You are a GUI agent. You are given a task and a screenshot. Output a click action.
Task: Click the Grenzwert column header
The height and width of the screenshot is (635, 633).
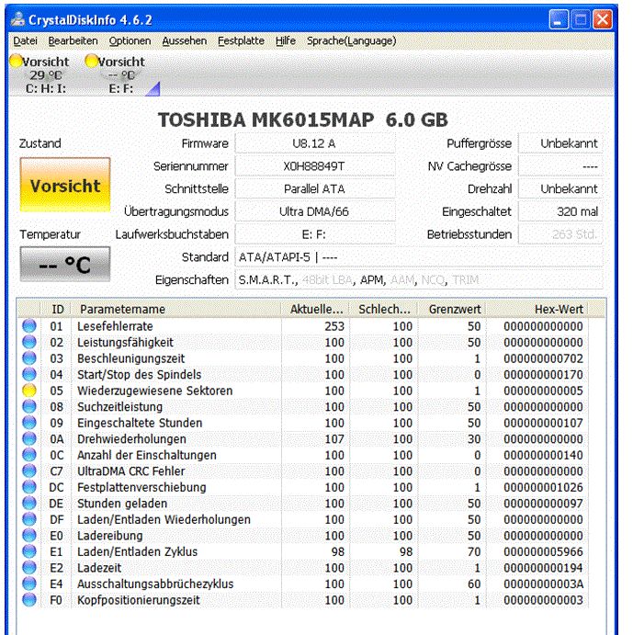(454, 310)
